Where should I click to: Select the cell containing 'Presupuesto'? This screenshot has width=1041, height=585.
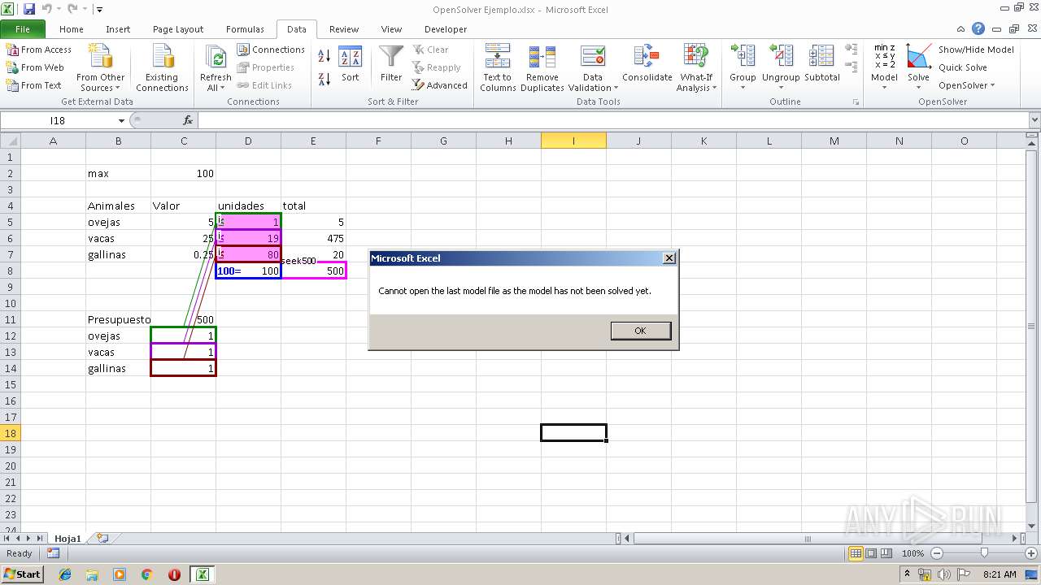[x=119, y=319]
